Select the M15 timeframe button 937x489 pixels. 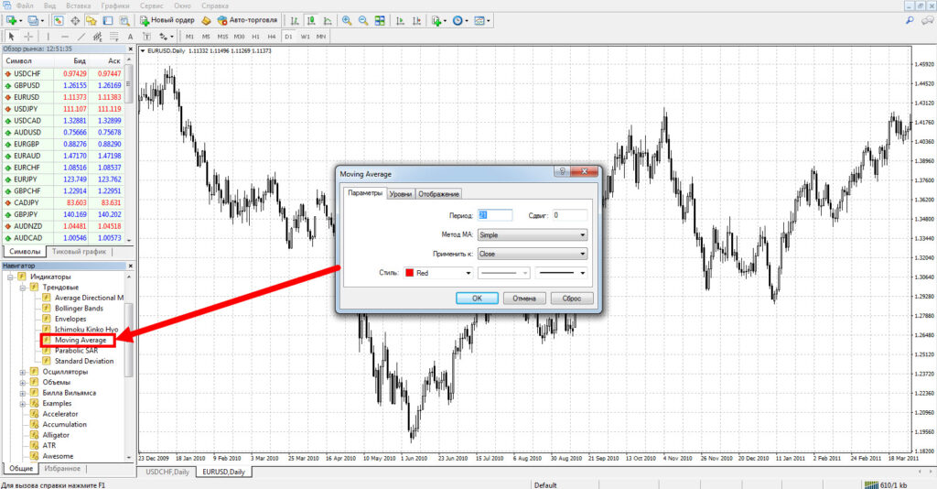(222, 37)
